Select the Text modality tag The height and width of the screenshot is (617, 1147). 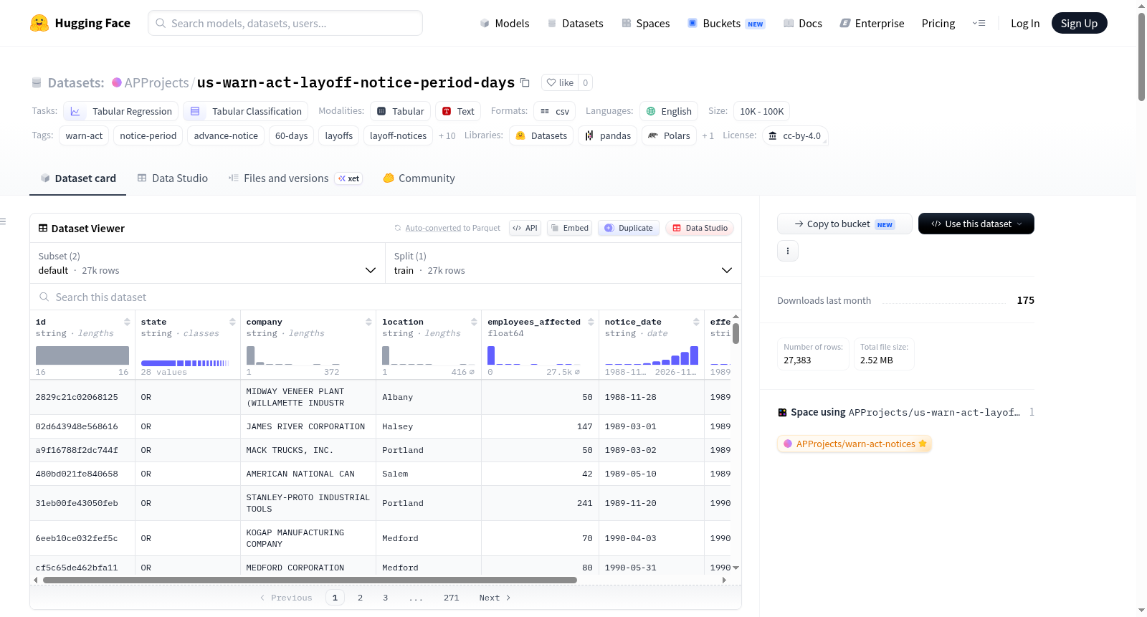pyautogui.click(x=458, y=111)
